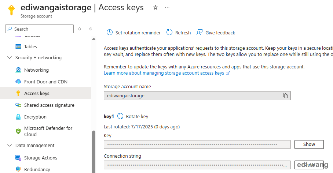
Task: Click Give feedback command
Action: pyautogui.click(x=216, y=33)
